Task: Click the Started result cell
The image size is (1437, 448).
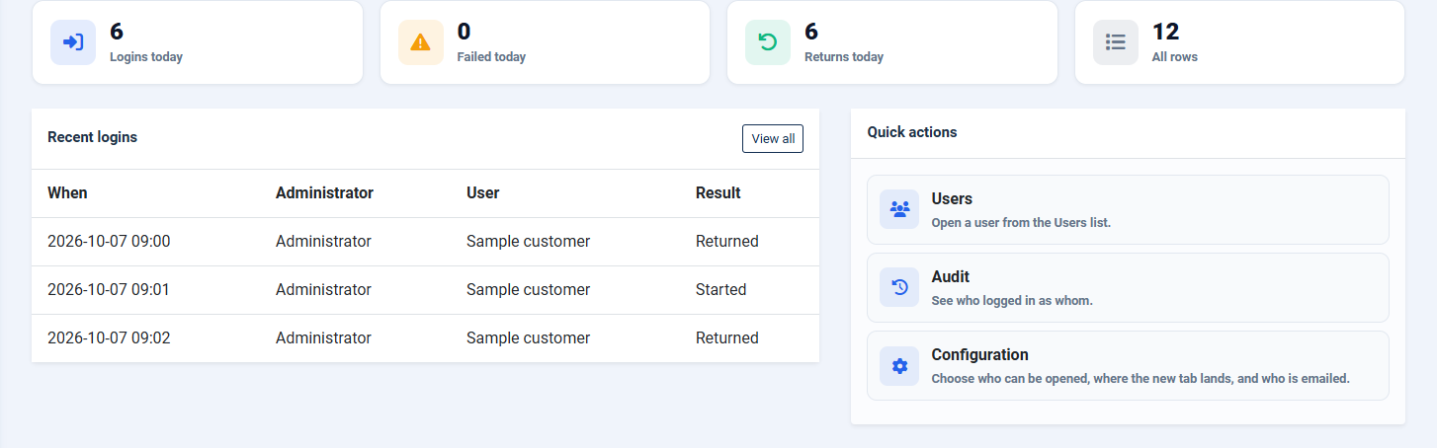Action: coord(721,290)
